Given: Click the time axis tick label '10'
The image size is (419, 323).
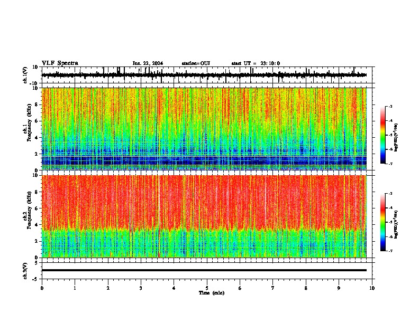Looking at the screenshot, I should 372,288.
